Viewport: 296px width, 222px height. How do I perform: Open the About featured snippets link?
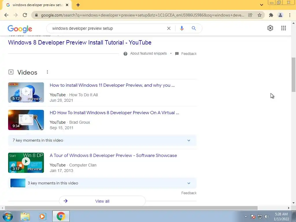coord(148,53)
